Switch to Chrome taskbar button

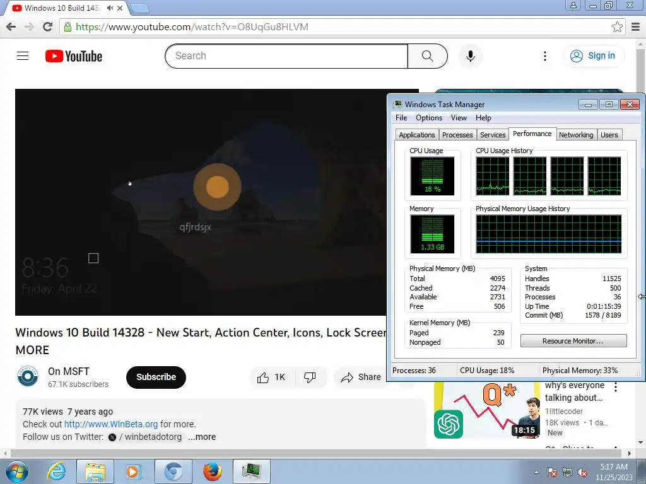173,471
